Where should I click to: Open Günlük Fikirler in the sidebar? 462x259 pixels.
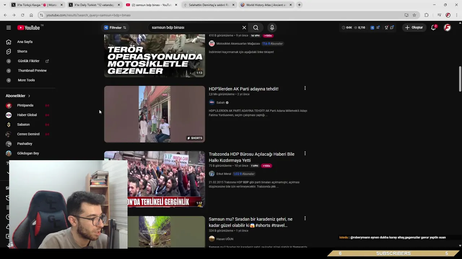tap(29, 61)
